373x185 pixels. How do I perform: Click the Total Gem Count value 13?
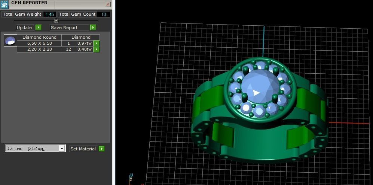(104, 14)
